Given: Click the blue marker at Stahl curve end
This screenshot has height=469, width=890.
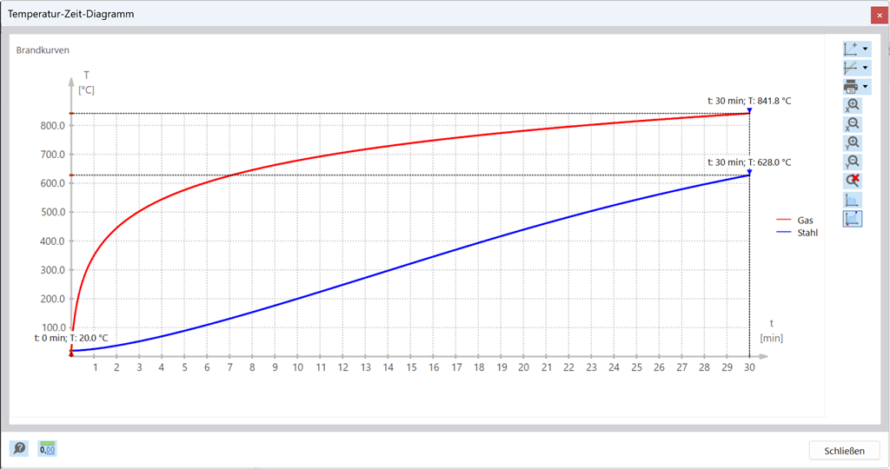Looking at the screenshot, I should tap(749, 172).
